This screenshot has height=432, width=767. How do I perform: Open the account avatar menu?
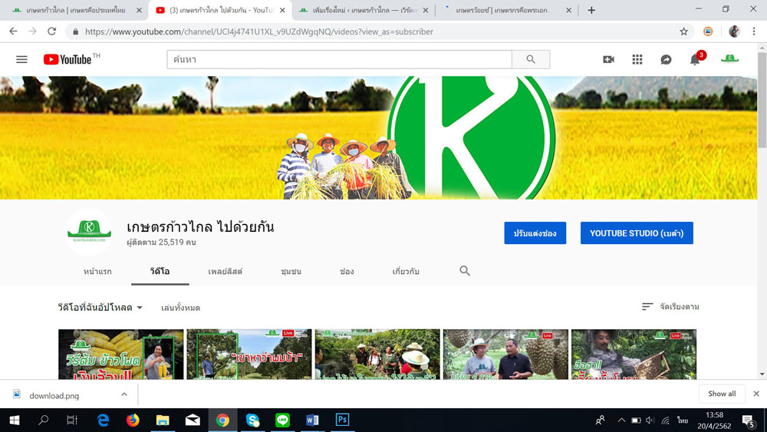pyautogui.click(x=729, y=59)
